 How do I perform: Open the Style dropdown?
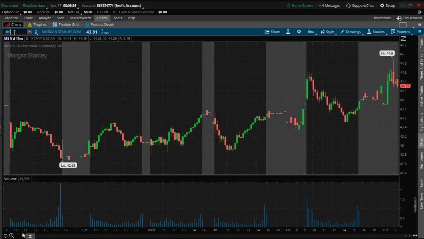tap(328, 32)
